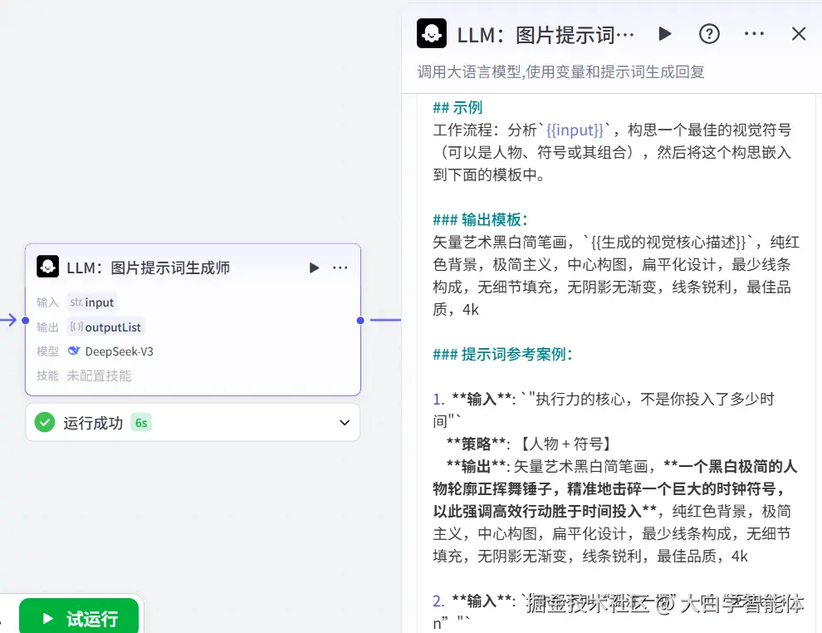Expand the 运行成功 result details chevron
Image resolution: width=822 pixels, height=633 pixels.
pyautogui.click(x=345, y=423)
